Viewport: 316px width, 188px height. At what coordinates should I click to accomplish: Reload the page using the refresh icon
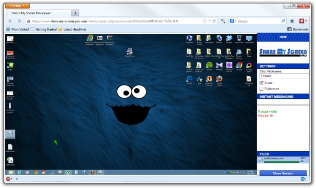tap(214, 21)
